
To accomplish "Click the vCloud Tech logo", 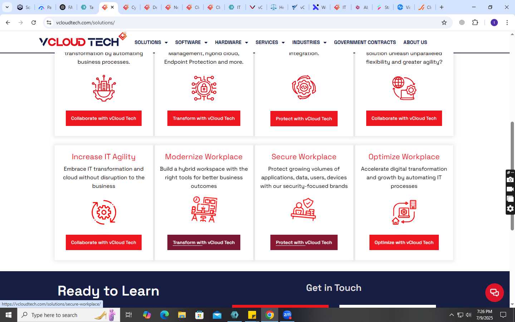I will [x=83, y=40].
